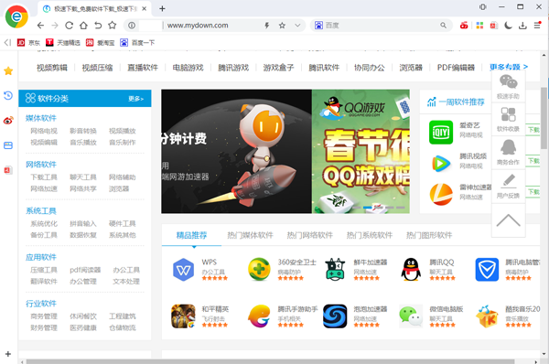The width and height of the screenshot is (549, 364).
Task: Open the 腾讯视频 recommended app icon
Action: pos(441,163)
